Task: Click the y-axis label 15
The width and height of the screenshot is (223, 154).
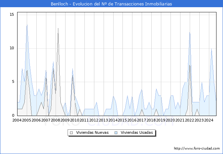Action: pos(12,14)
